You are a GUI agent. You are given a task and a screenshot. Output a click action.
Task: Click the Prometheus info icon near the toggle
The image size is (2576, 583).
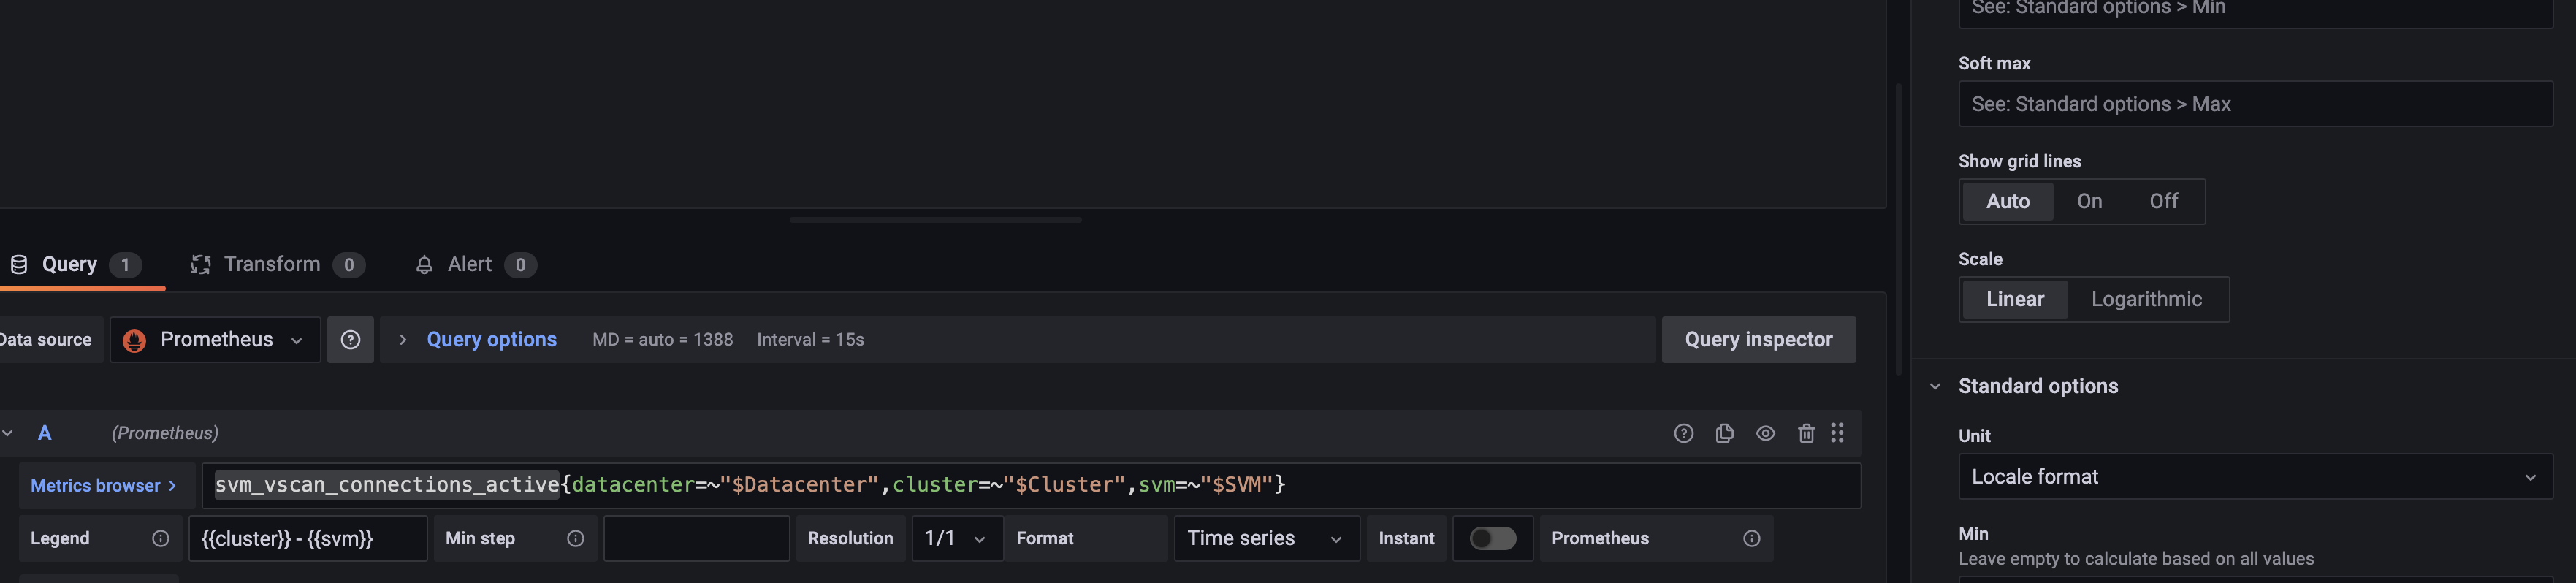click(1752, 538)
